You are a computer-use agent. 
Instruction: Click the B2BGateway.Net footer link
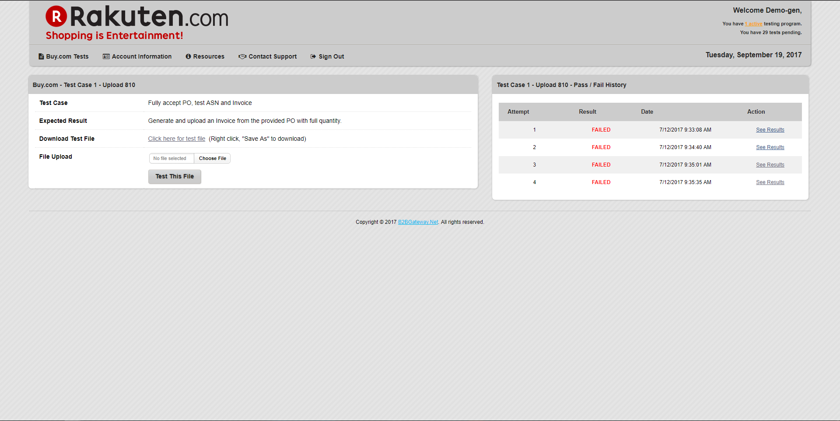418,222
